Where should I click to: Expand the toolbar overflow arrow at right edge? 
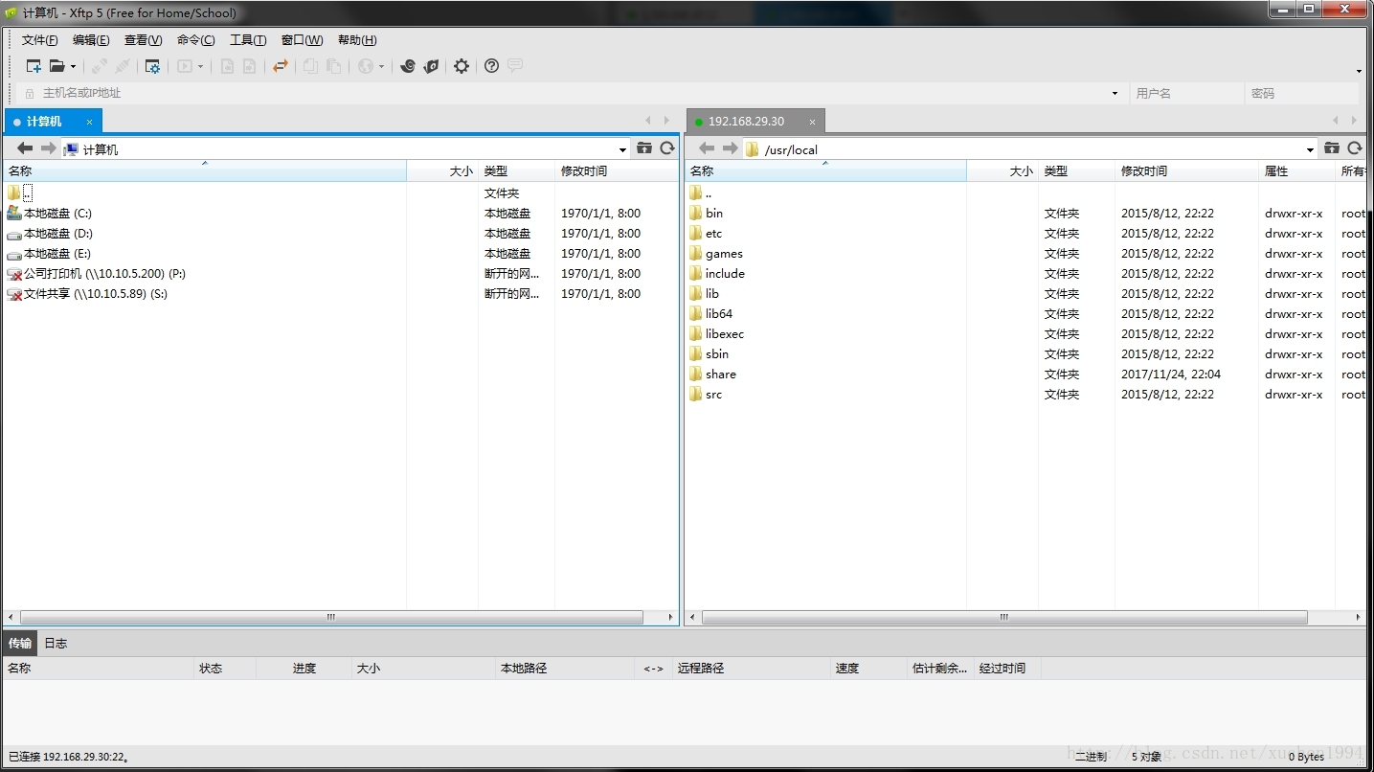[1359, 71]
